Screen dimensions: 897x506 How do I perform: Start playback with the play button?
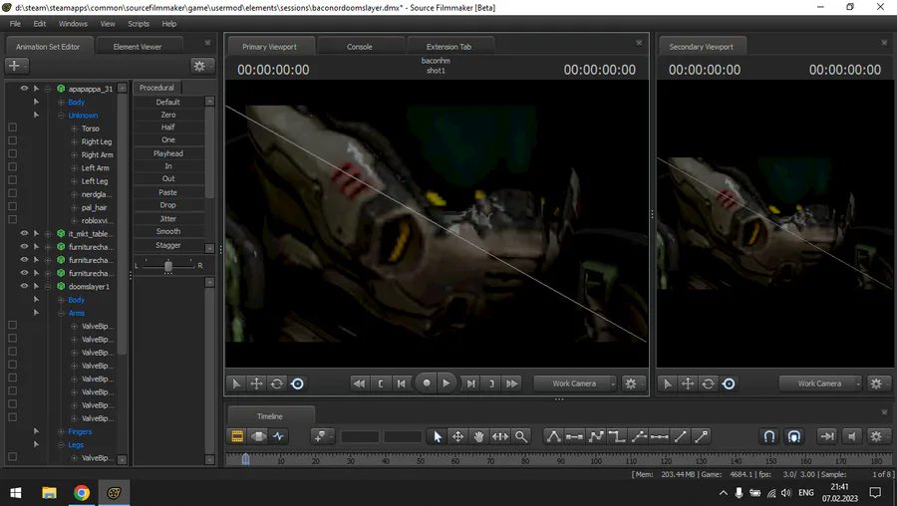(x=447, y=383)
